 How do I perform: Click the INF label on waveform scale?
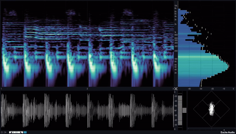(176, 110)
